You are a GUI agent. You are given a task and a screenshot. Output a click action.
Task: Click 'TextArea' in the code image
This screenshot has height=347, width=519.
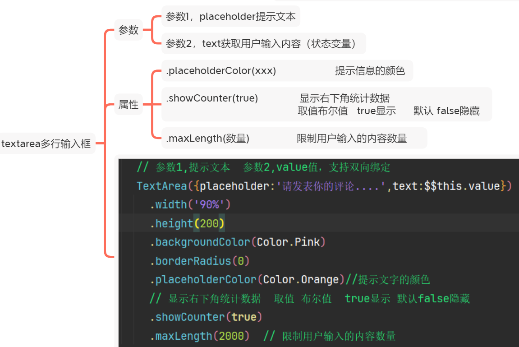[162, 186]
